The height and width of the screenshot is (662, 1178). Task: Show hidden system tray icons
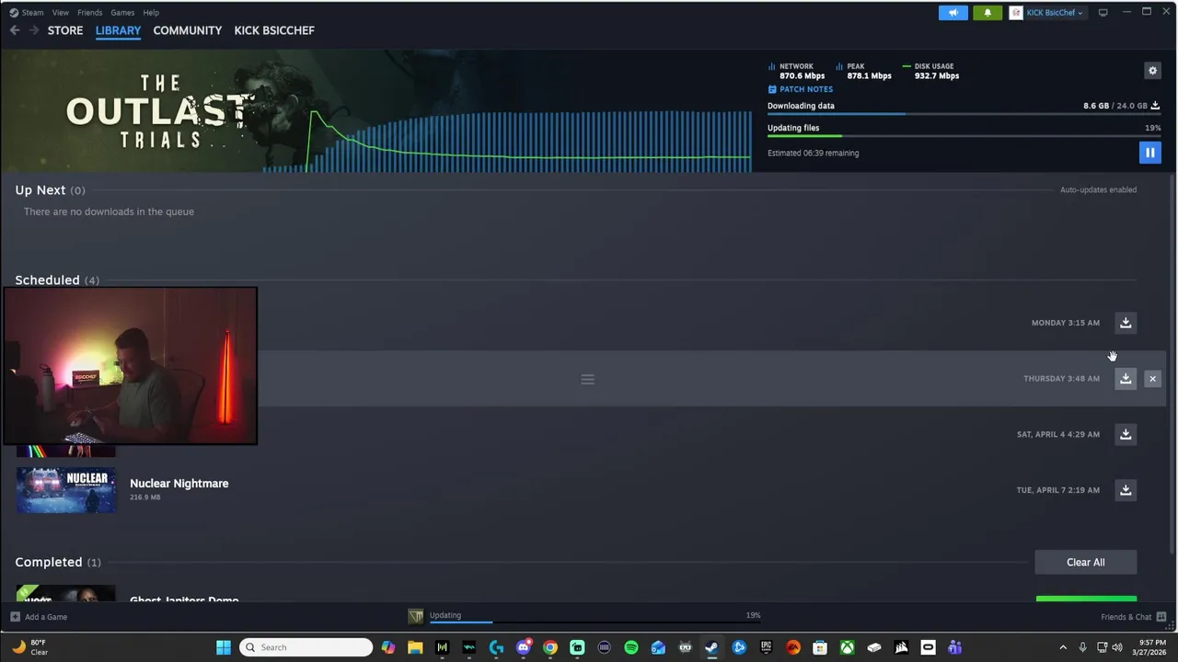pos(1063,647)
